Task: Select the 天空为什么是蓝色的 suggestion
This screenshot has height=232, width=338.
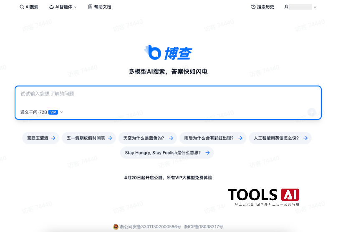Action: click(145, 138)
